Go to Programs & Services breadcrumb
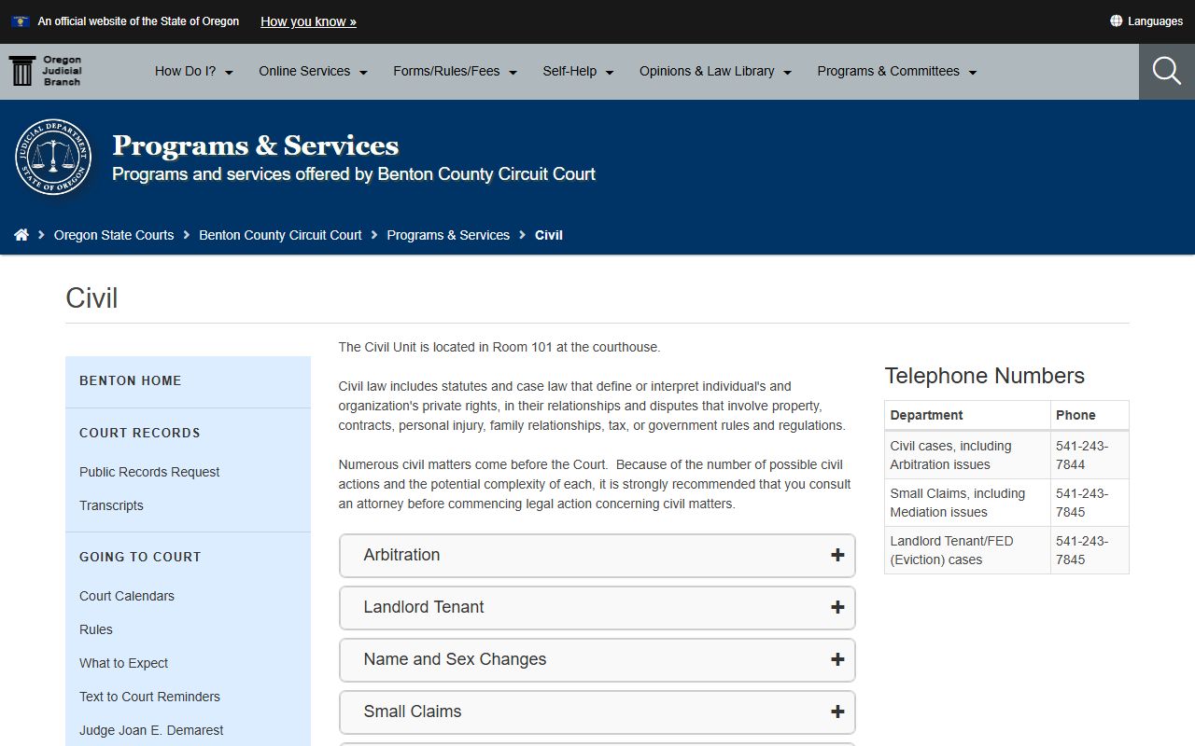 448,235
